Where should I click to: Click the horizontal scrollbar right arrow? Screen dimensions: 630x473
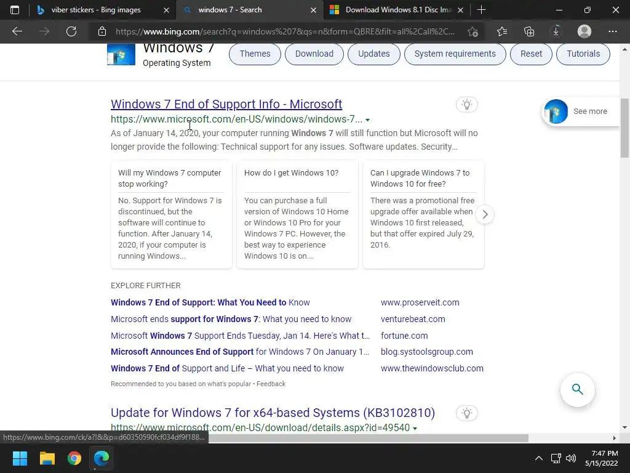point(615,438)
